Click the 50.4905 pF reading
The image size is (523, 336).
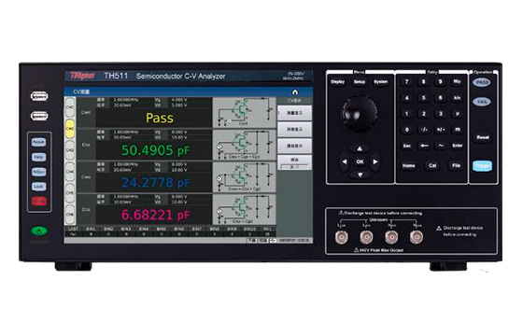155,150
